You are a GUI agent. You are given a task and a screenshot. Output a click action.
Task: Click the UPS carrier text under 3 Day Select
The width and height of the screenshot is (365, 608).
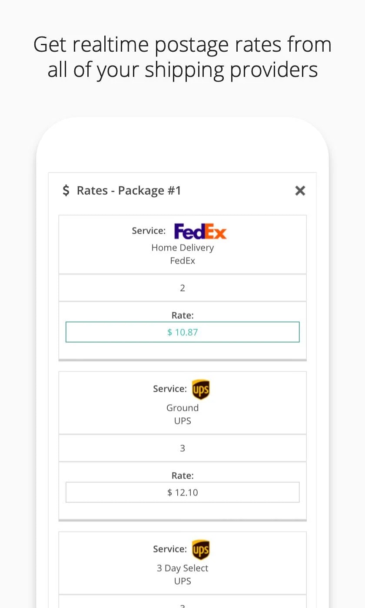point(182,581)
